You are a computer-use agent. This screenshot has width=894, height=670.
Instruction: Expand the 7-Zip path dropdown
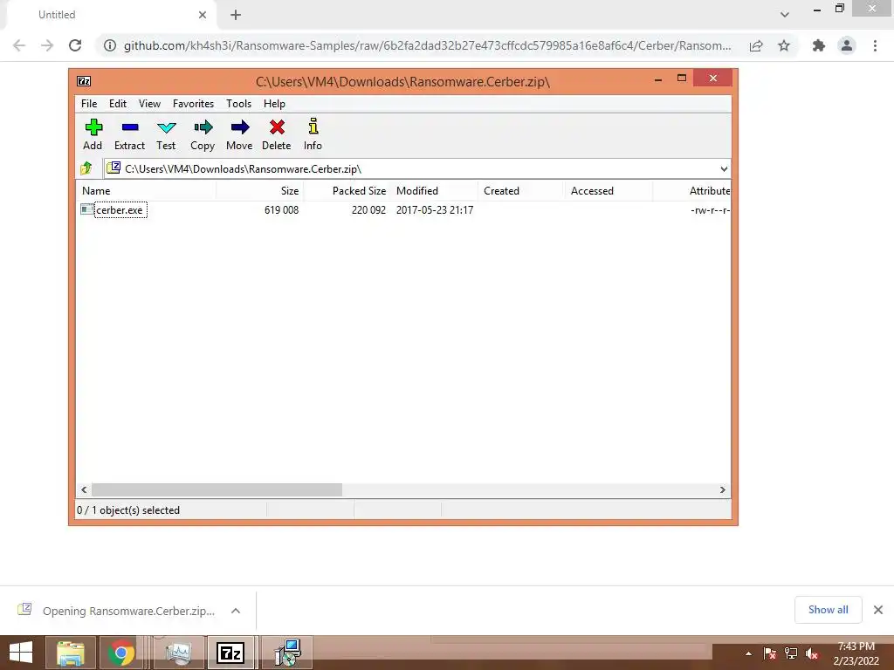[724, 168]
